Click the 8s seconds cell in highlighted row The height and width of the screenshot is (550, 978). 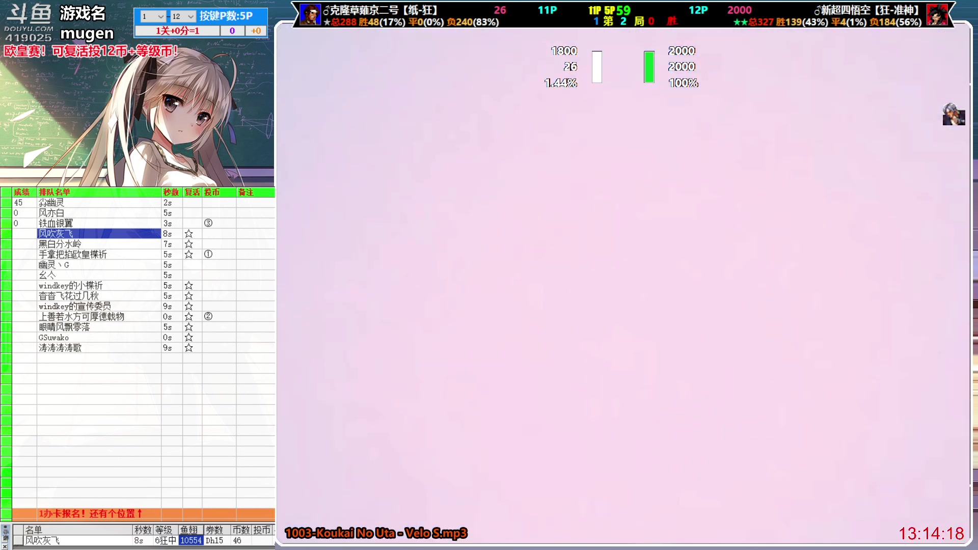tap(172, 234)
